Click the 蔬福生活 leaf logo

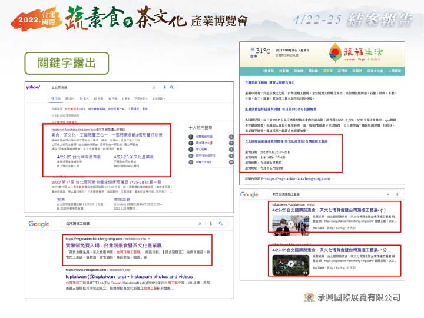[x=335, y=53]
